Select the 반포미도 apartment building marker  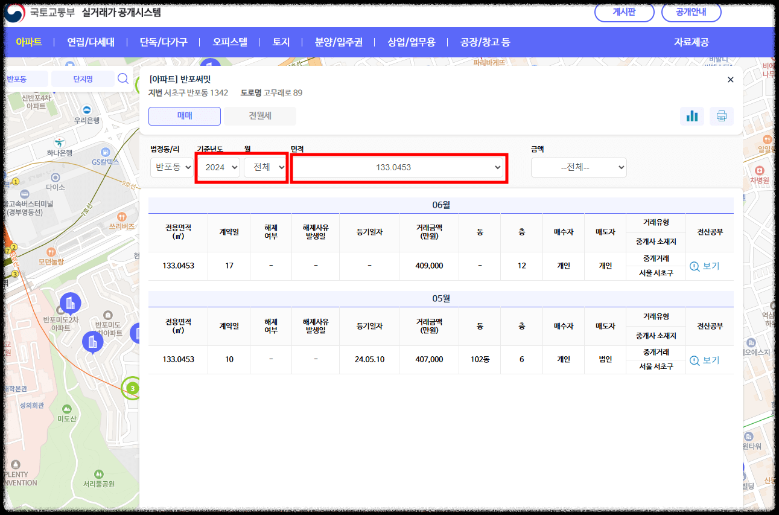coord(93,342)
